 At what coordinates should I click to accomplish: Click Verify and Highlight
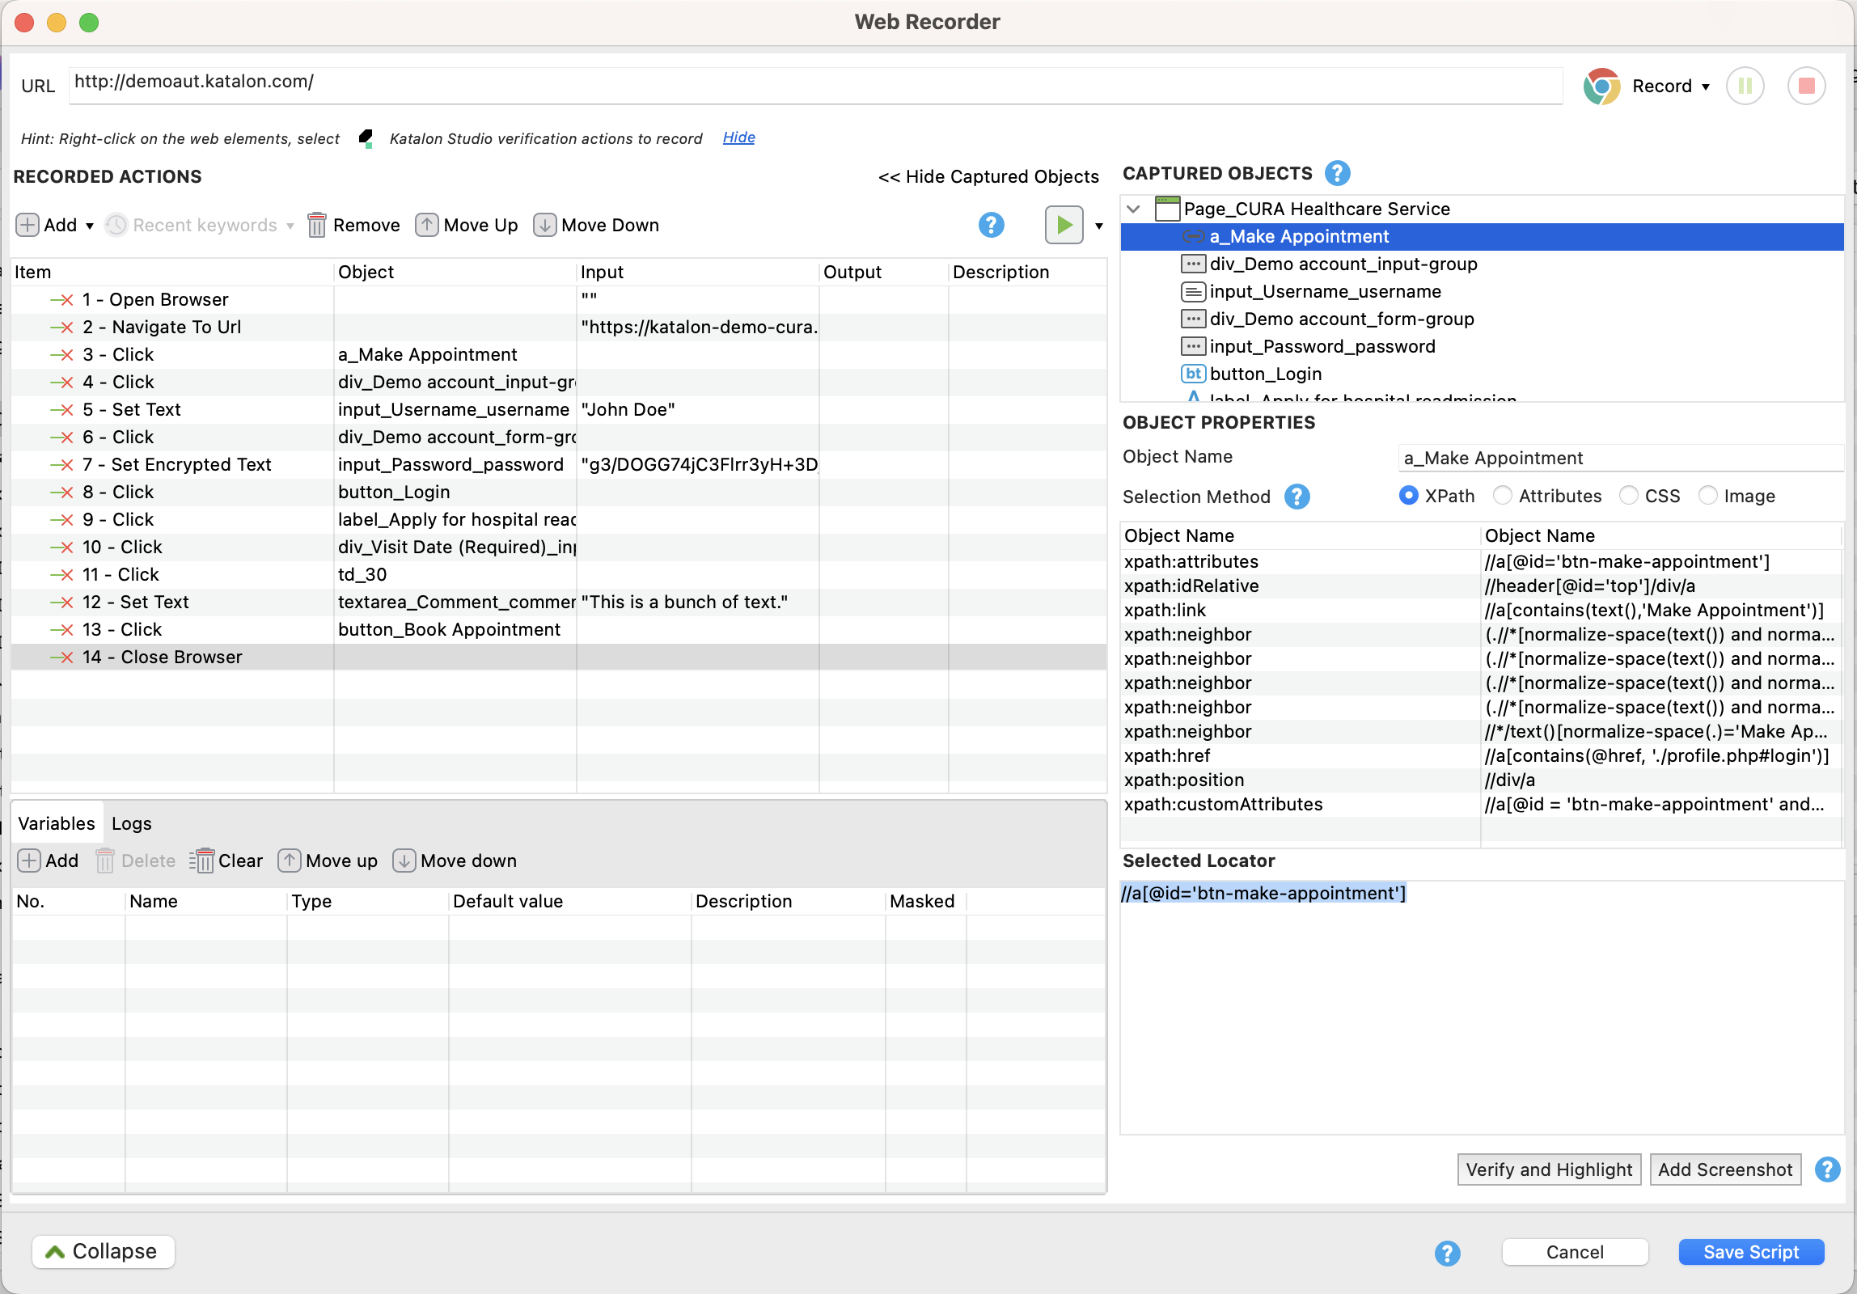[1548, 1169]
